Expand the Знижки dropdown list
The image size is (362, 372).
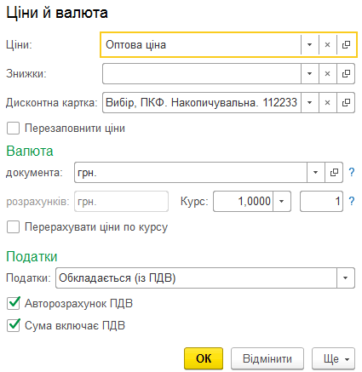pyautogui.click(x=310, y=74)
